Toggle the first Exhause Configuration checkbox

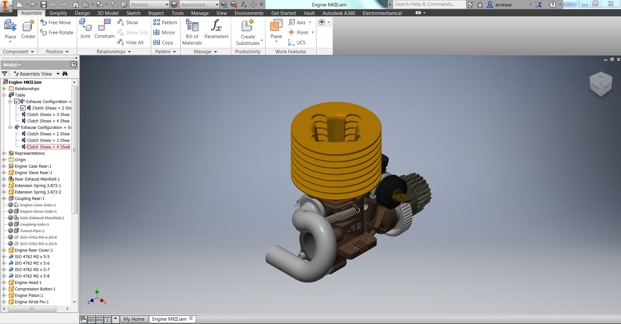[17, 101]
